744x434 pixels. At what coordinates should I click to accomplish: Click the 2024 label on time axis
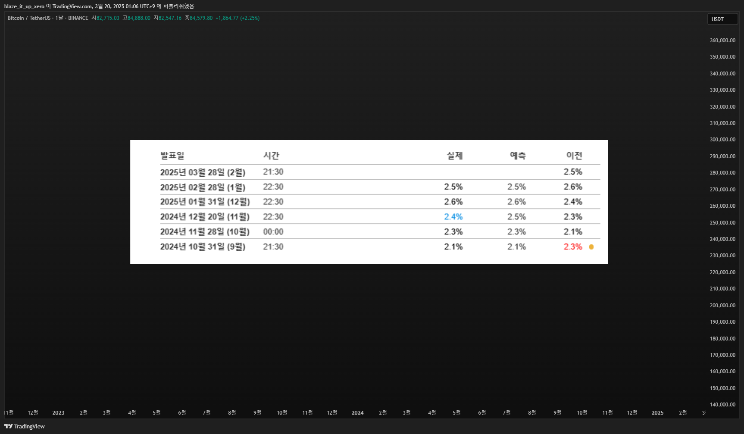click(357, 413)
